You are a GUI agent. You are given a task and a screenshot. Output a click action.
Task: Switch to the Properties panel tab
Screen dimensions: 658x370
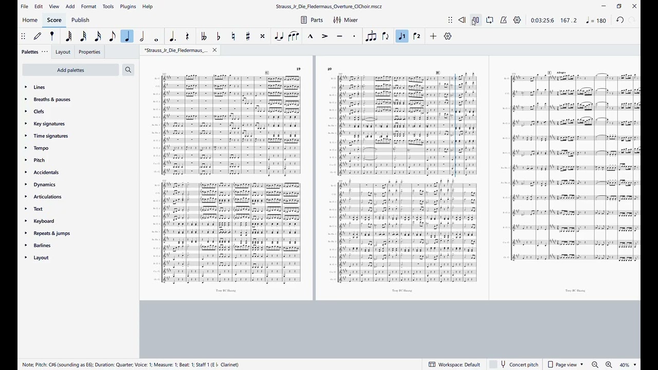[89, 52]
